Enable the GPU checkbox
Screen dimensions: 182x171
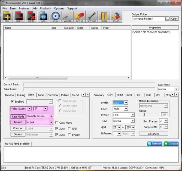pos(69,128)
